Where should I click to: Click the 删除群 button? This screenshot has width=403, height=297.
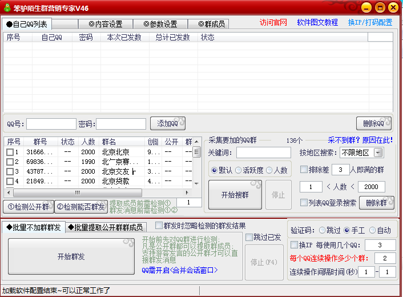pos(377,203)
